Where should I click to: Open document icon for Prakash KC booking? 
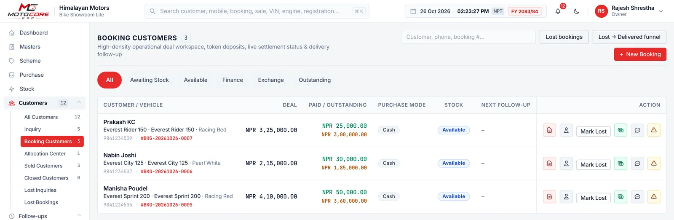(x=549, y=130)
